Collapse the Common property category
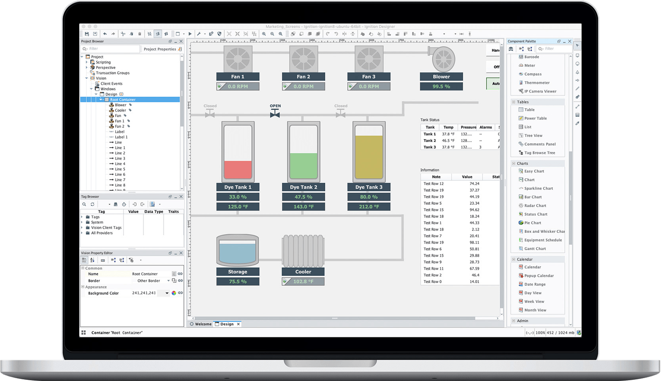The width and height of the screenshot is (661, 381). tap(83, 268)
